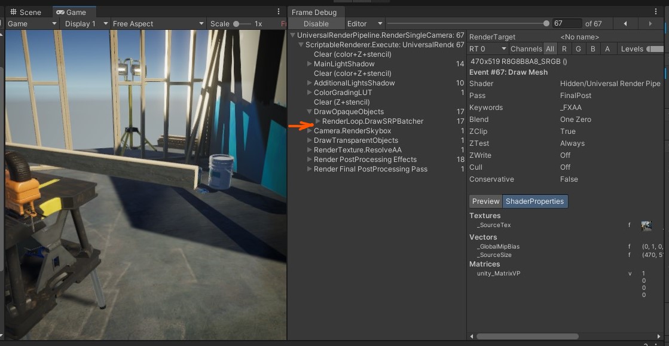Open the Game view options kebab menu
This screenshot has width=669, height=346.
(279, 11)
